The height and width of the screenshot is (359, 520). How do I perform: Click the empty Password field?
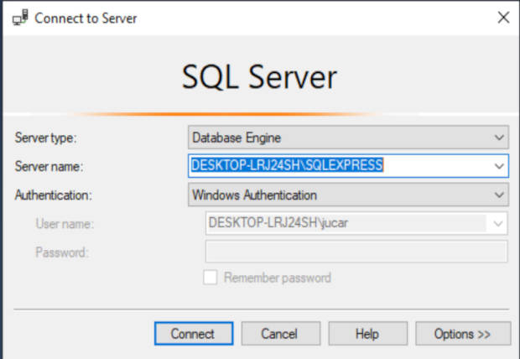click(356, 252)
